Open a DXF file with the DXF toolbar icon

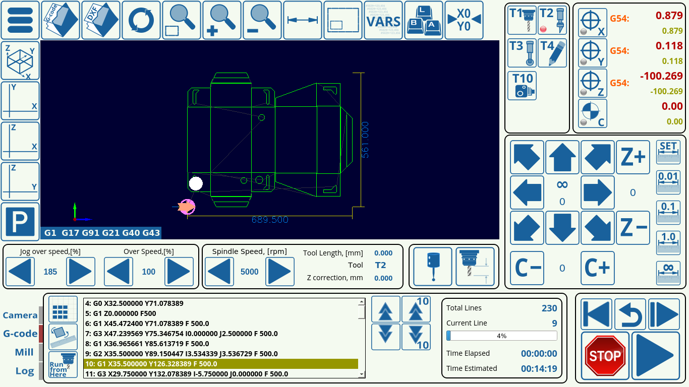coord(100,20)
